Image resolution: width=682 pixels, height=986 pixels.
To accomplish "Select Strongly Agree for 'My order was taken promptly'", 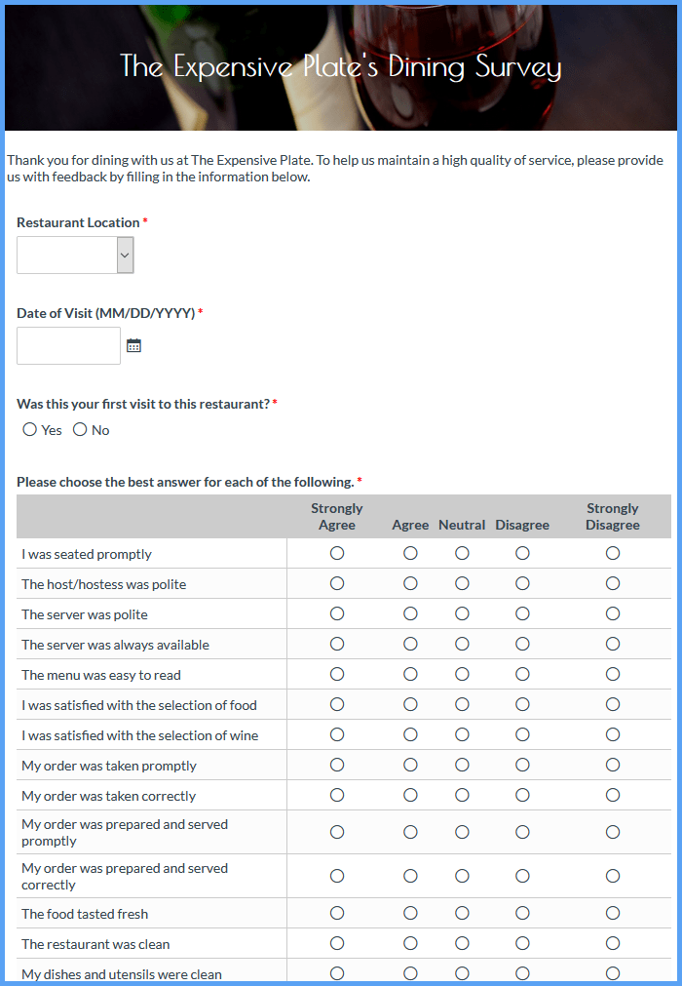I will click(x=336, y=765).
